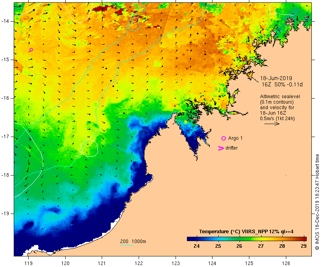This screenshot has height=267, width=322.
Task: Click the Argo 1 legend circle symbol
Action: pyautogui.click(x=224, y=139)
